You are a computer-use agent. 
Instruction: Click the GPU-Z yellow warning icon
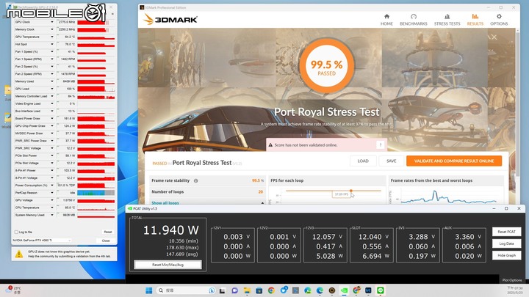click(x=19, y=254)
